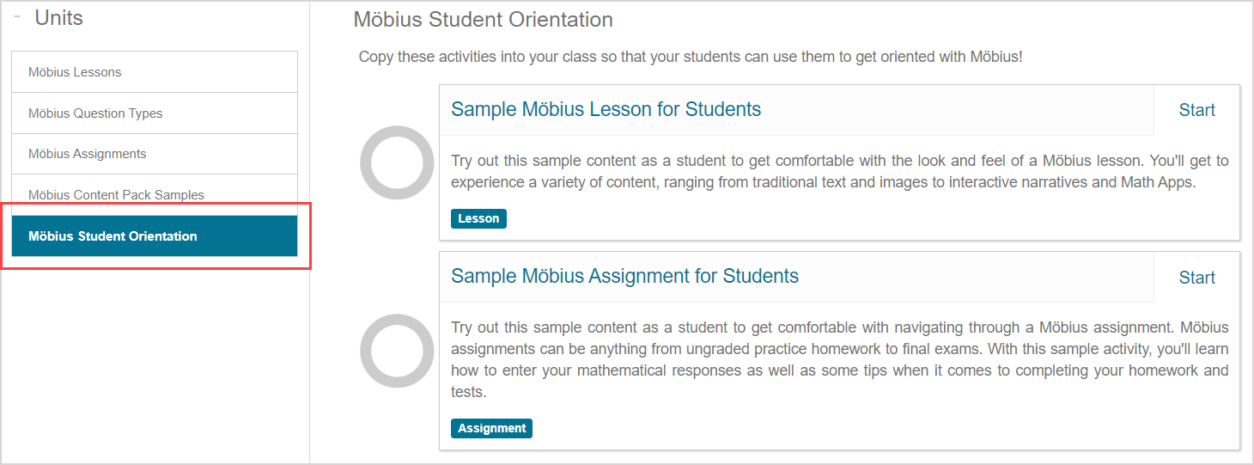Click the sample assignment description paragraph

[839, 359]
